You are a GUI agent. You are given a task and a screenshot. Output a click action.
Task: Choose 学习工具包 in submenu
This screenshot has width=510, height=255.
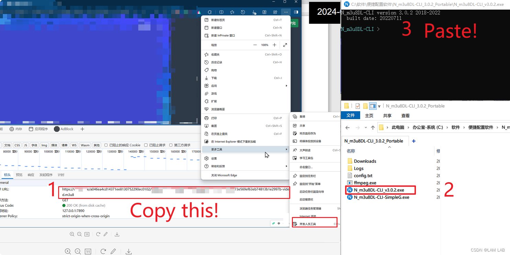(315, 158)
